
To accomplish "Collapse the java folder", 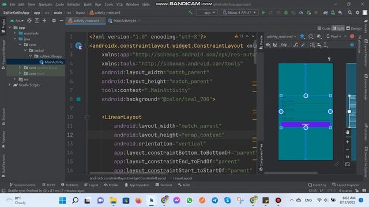I will coord(15,39).
